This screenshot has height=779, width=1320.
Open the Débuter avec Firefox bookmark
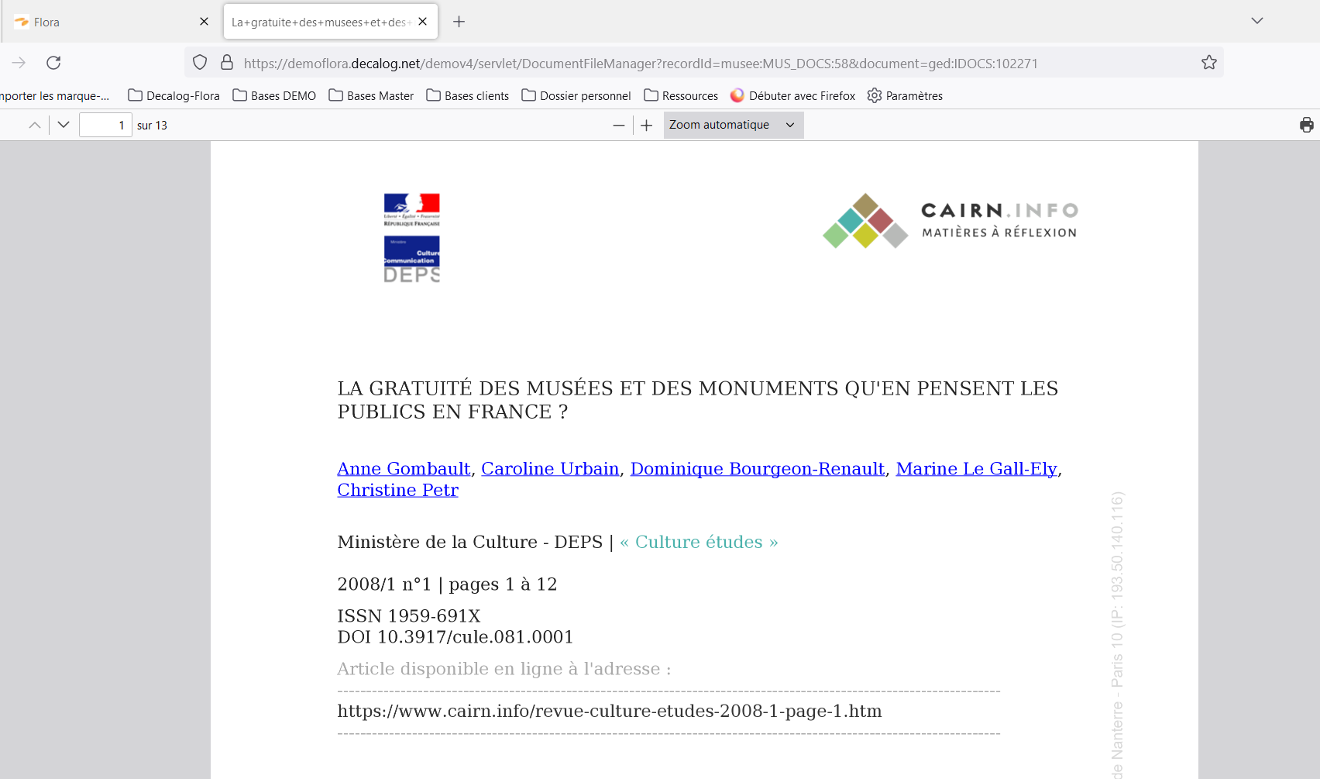(x=792, y=96)
